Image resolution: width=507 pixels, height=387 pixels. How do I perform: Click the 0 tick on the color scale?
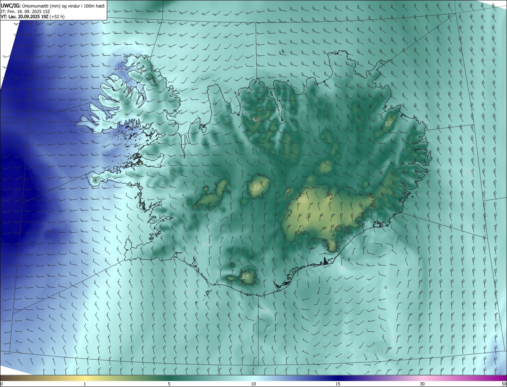pyautogui.click(x=2, y=384)
